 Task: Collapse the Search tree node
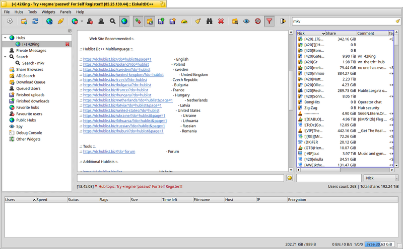5,57
